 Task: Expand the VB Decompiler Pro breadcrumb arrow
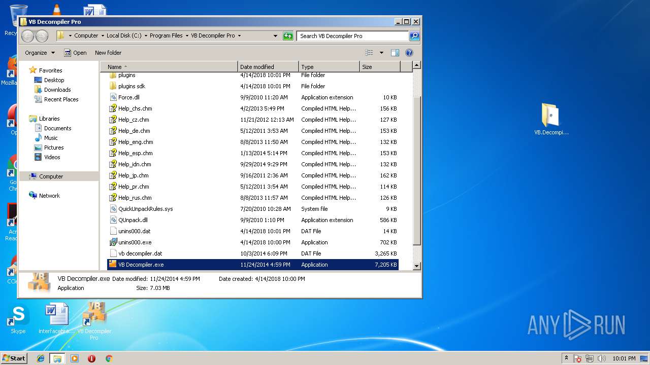point(239,36)
